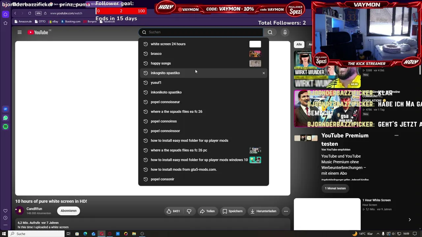Open Windows Task View in the taskbar
422x237 pixels.
69,234
